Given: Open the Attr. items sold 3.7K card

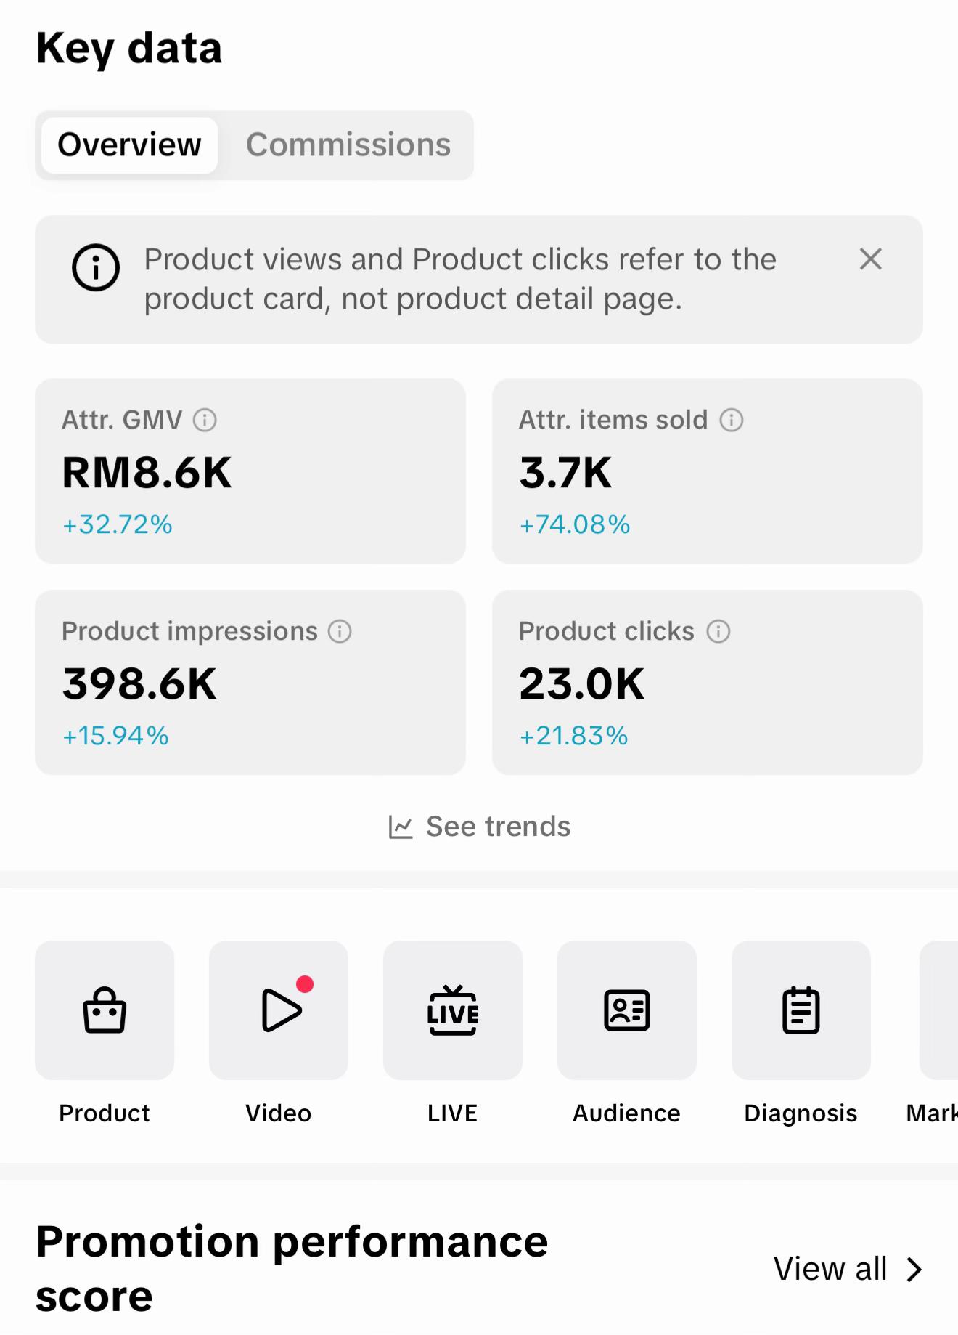Looking at the screenshot, I should 708,471.
